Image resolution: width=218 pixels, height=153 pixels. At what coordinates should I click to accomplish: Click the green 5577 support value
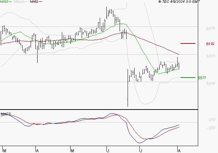(x=202, y=78)
